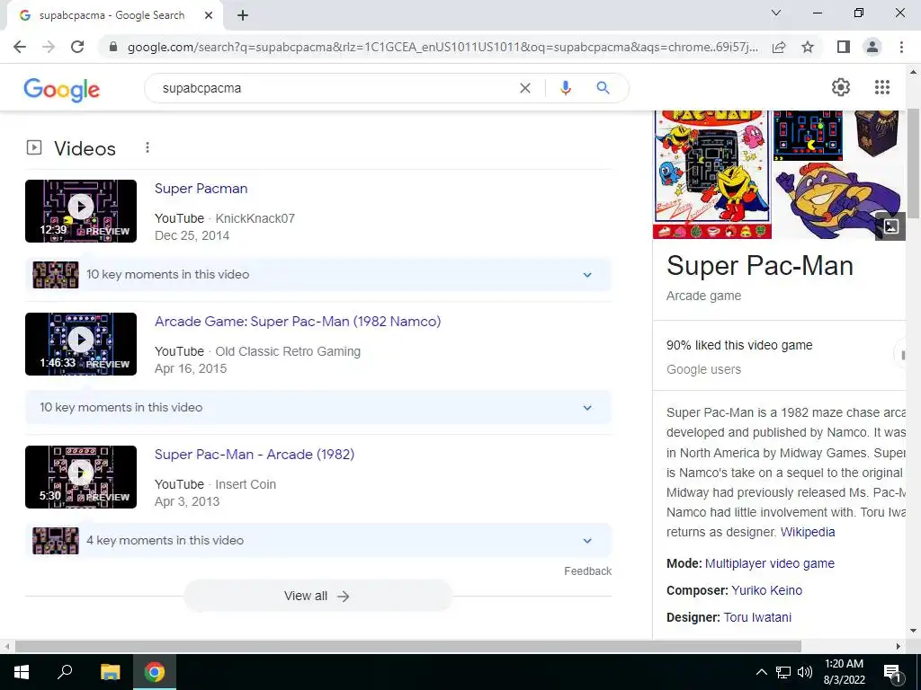Screen dimensions: 921x690
Task: Click the magnifier search button
Action: click(x=603, y=88)
